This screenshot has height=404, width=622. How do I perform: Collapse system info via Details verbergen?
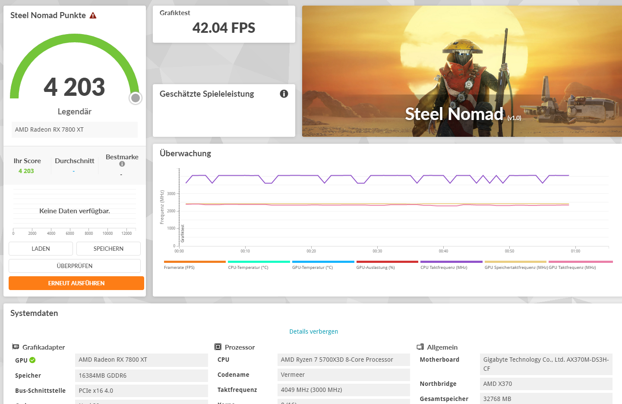click(x=314, y=331)
